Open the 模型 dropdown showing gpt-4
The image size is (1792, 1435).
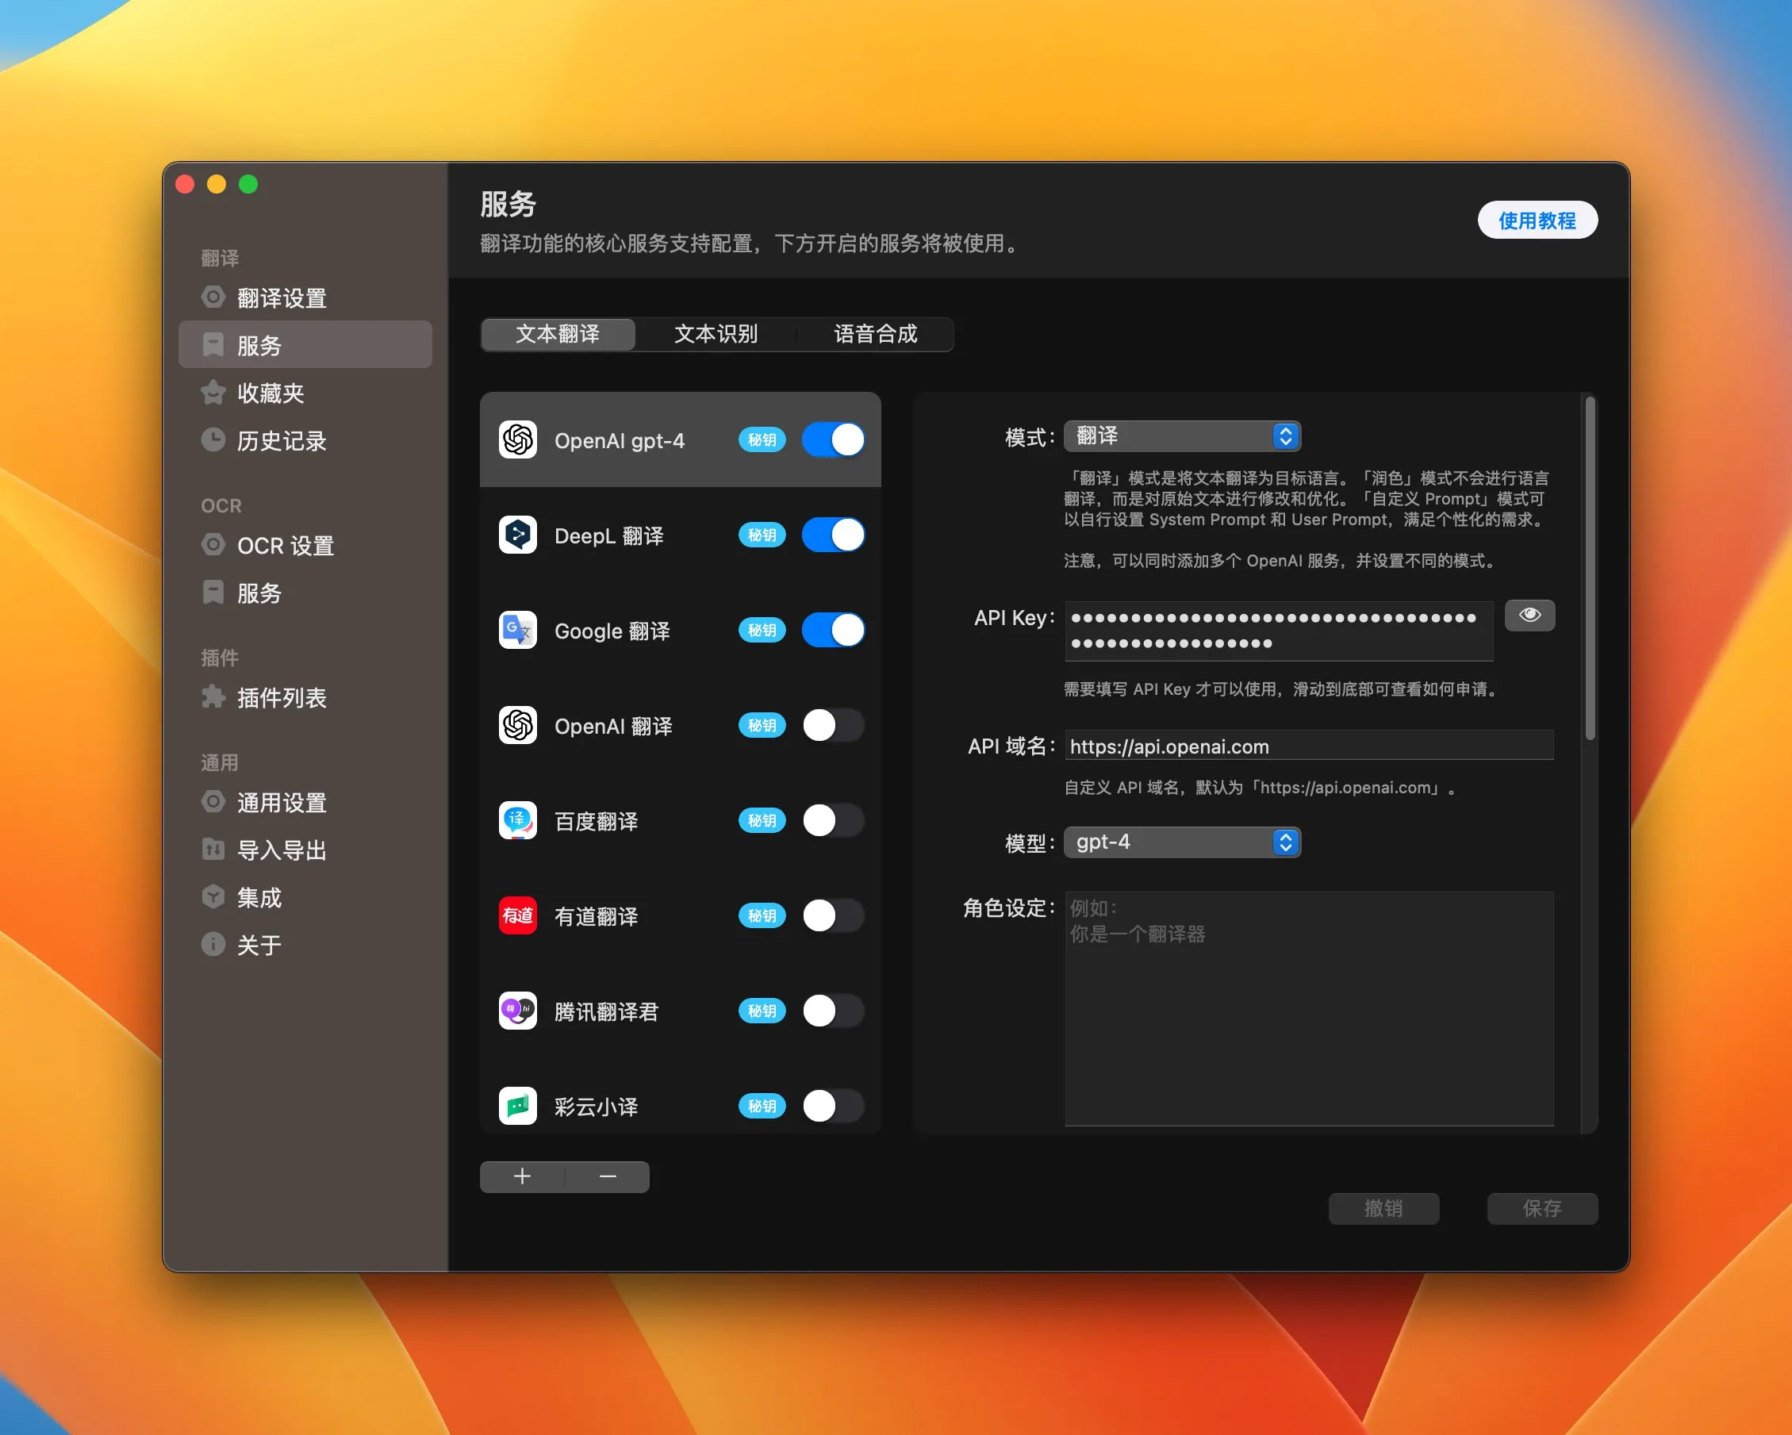pyautogui.click(x=1182, y=842)
